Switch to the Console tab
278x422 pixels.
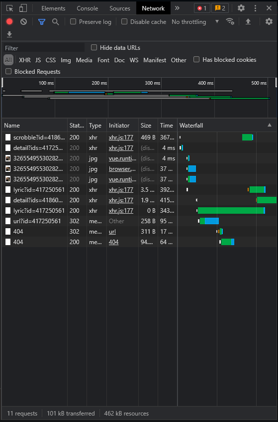click(88, 8)
